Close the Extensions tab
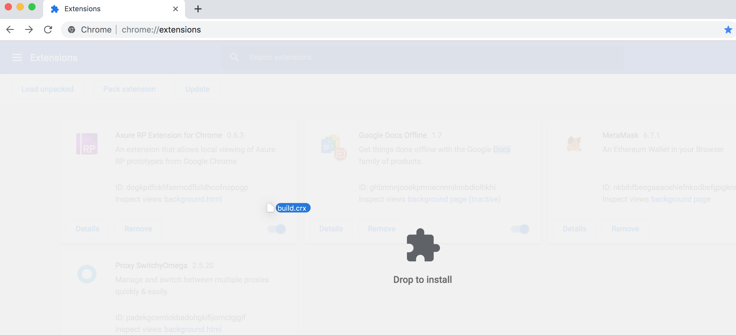This screenshot has width=736, height=335. [176, 9]
